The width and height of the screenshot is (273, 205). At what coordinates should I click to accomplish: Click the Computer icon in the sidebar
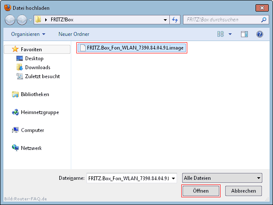click(x=15, y=130)
